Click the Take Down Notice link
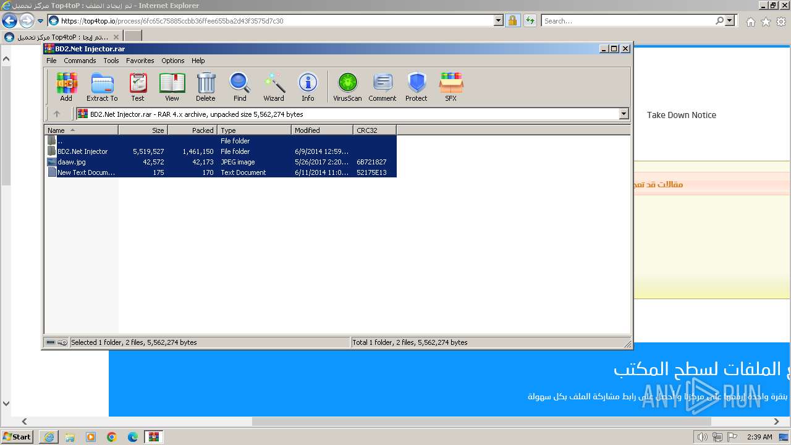Screen dimensions: 791x445 click(682, 115)
